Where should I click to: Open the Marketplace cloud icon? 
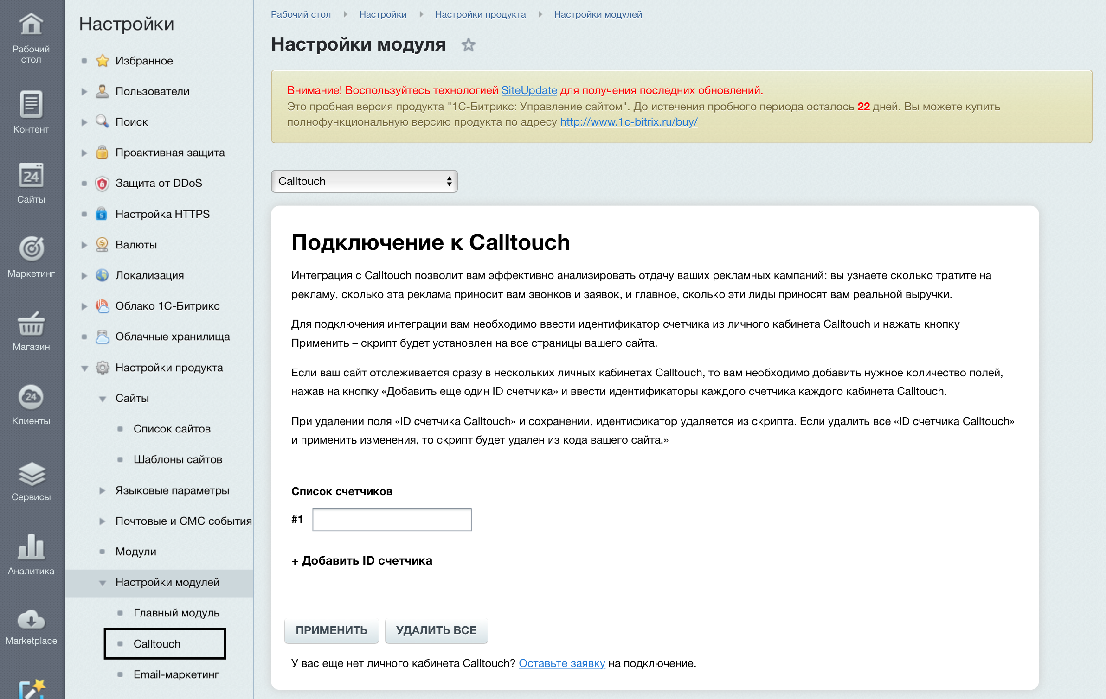click(x=31, y=620)
